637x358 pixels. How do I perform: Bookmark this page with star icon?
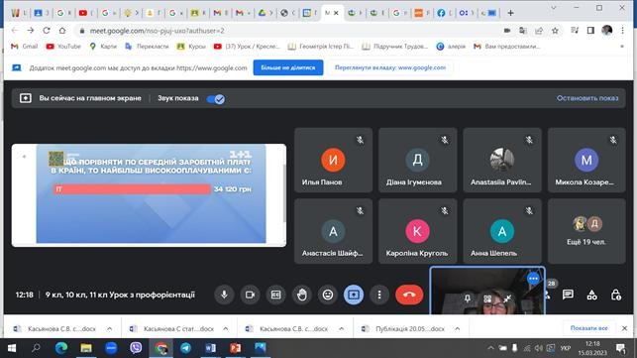tap(555, 31)
